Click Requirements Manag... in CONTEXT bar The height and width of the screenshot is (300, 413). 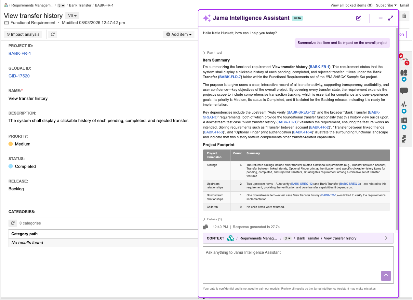(259, 238)
